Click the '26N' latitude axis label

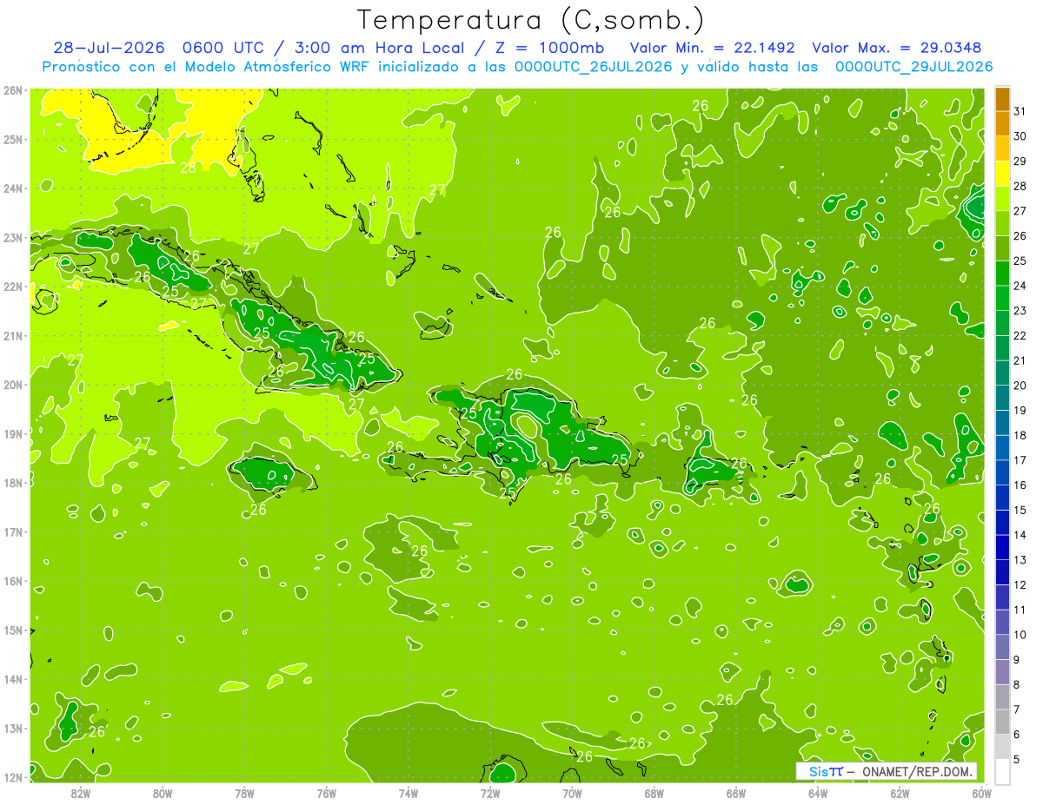pos(12,90)
